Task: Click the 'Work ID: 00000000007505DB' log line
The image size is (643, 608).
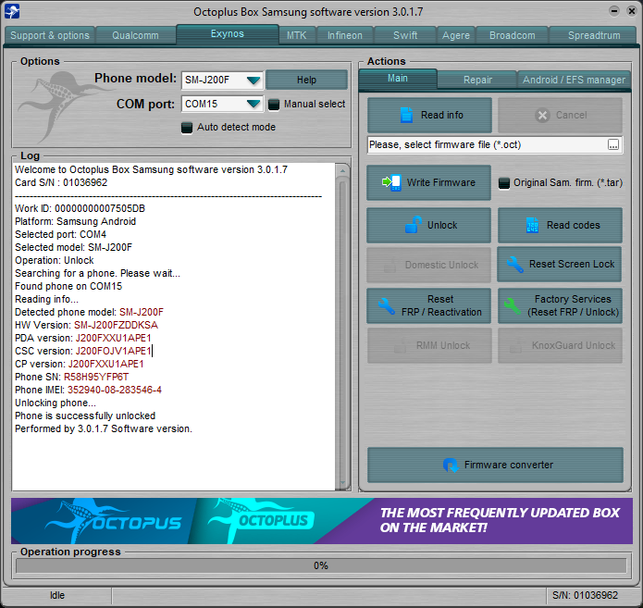Action: pos(80,208)
